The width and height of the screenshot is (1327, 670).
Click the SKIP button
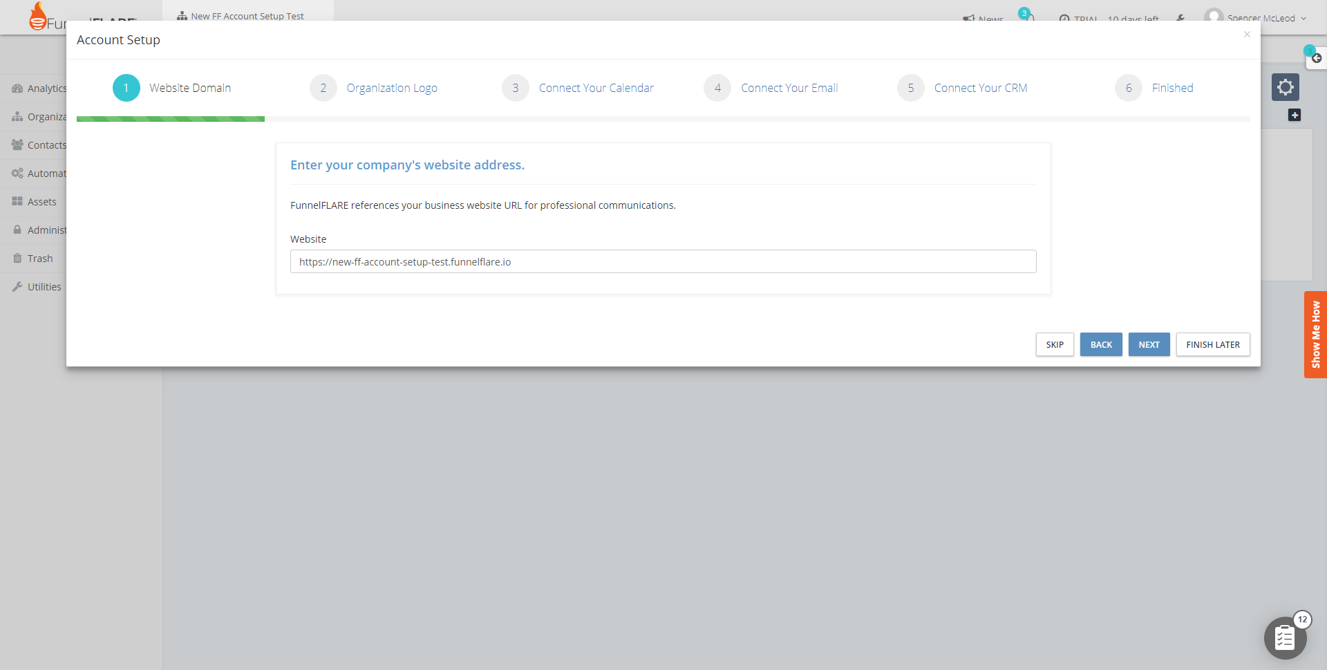[1055, 344]
